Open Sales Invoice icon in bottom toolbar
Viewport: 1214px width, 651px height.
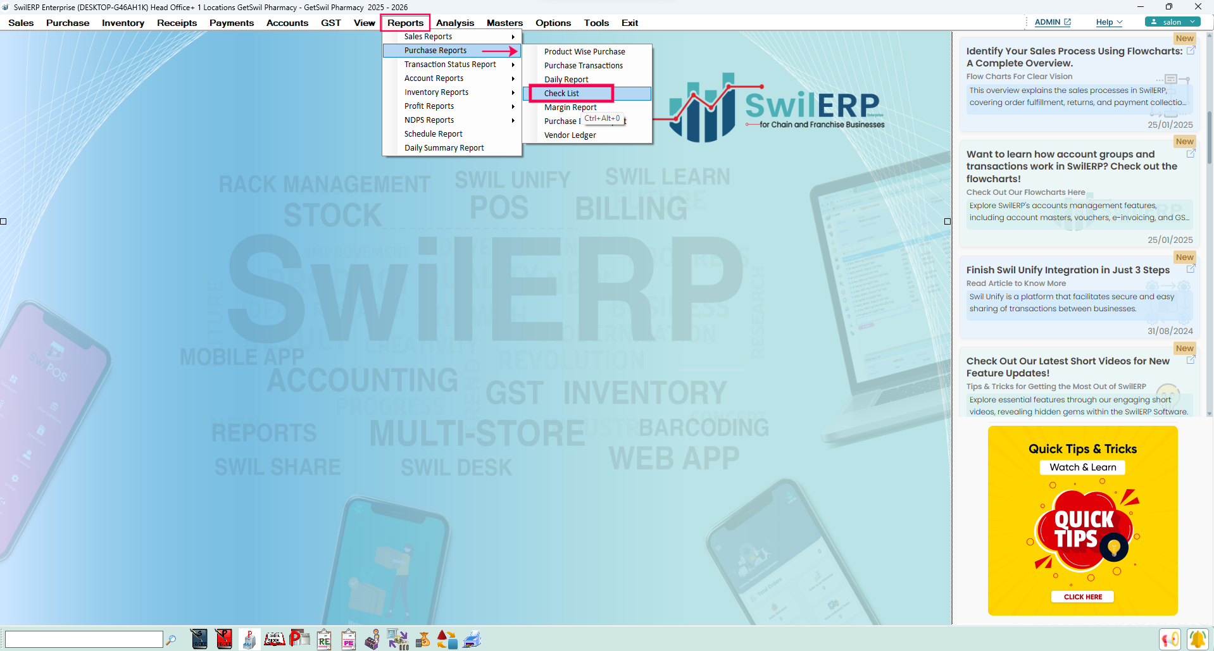(x=199, y=639)
